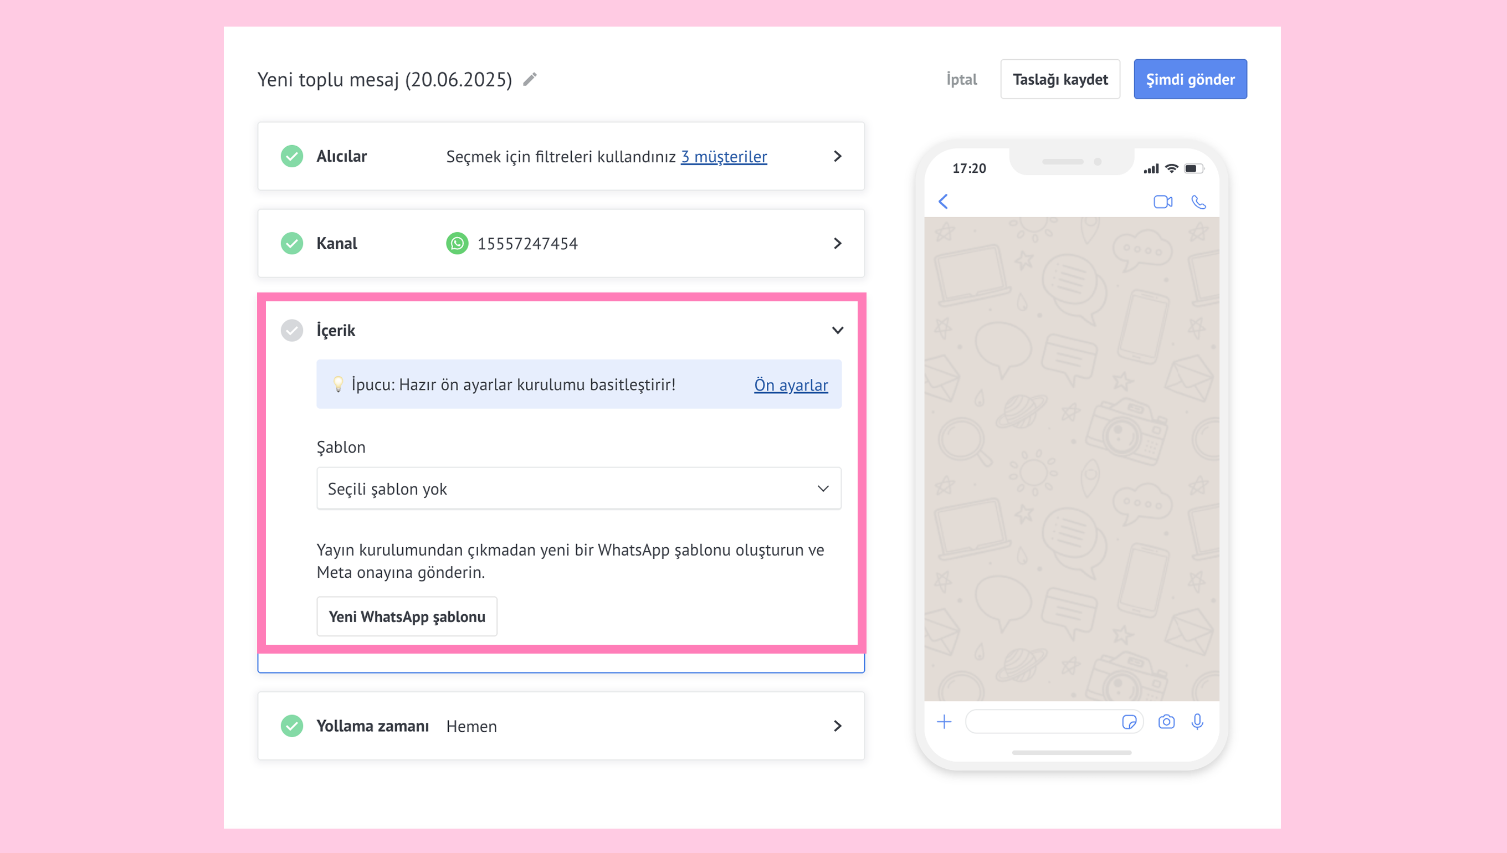Click the battery icon in phone status bar

tap(1193, 169)
